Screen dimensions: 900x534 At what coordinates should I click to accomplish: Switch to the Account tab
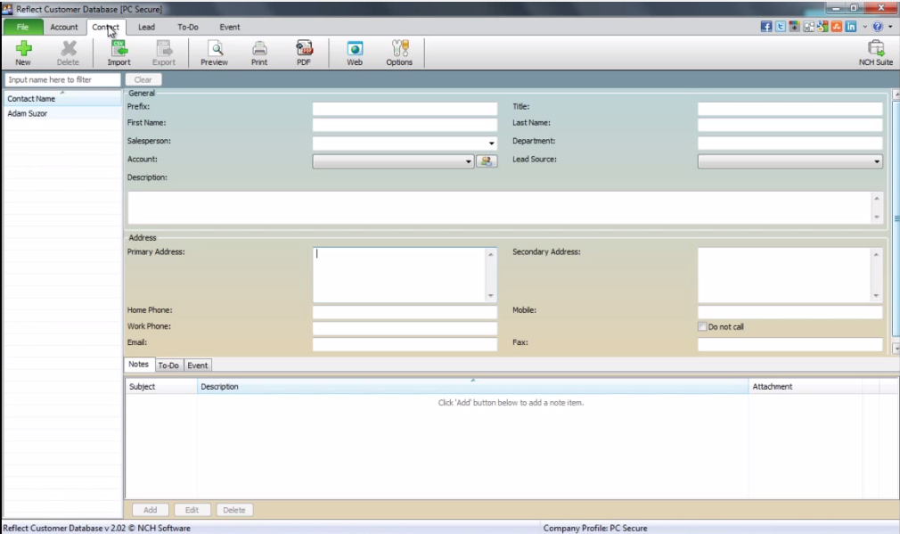[63, 27]
